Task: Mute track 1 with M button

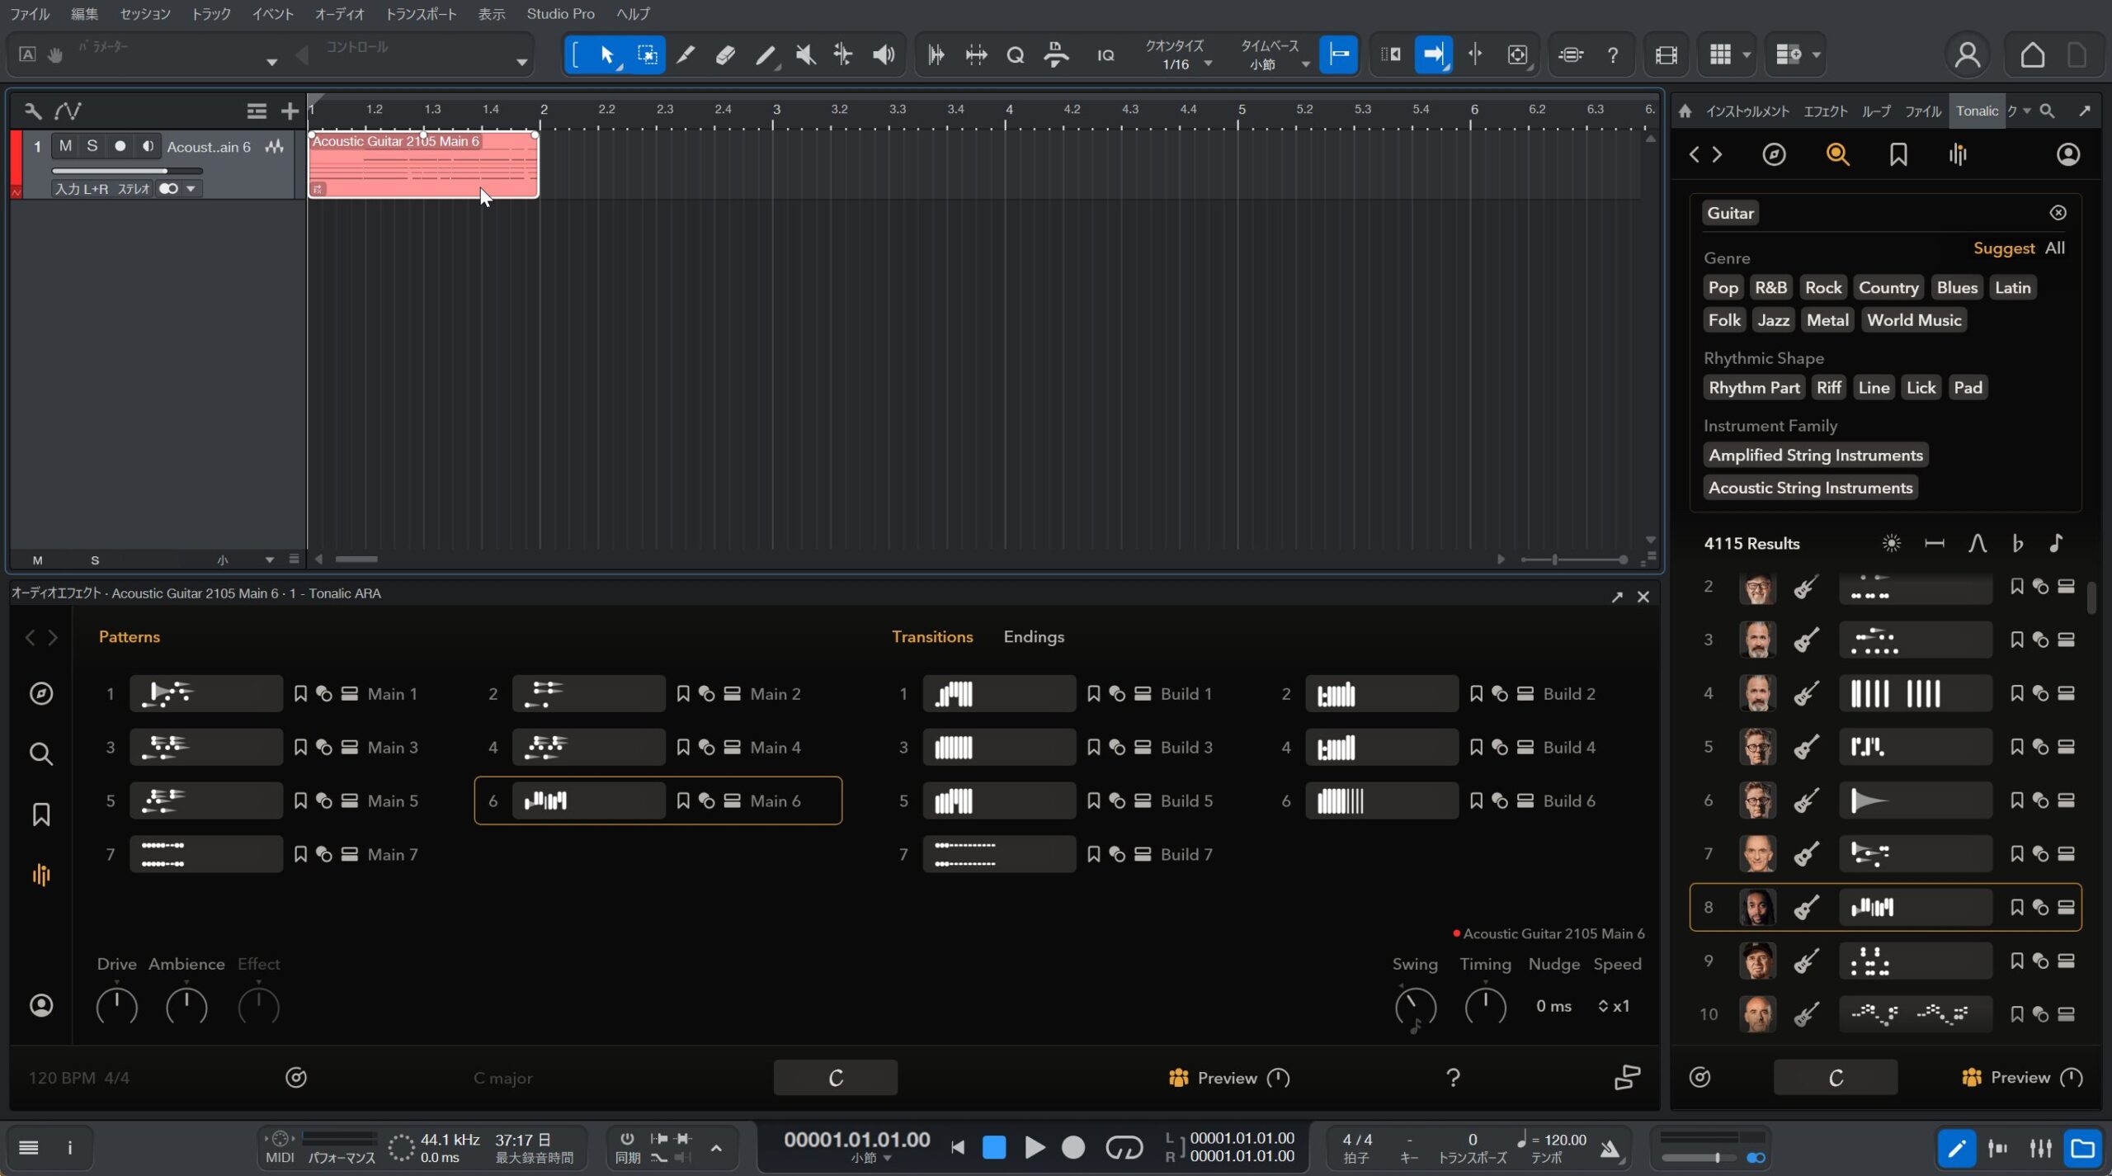Action: [65, 146]
